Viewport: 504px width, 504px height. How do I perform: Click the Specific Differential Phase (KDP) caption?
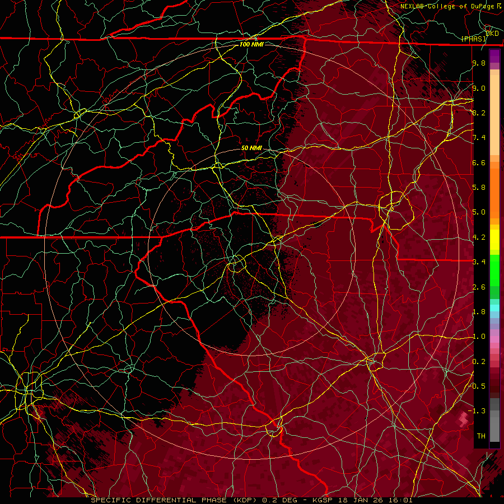175,500
